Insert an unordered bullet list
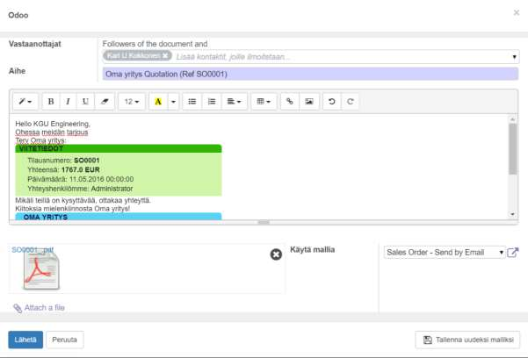 pos(192,102)
